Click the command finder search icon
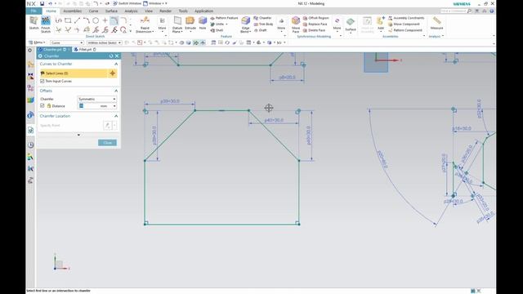Image resolution: width=523 pixels, height=294 pixels. coord(469,11)
